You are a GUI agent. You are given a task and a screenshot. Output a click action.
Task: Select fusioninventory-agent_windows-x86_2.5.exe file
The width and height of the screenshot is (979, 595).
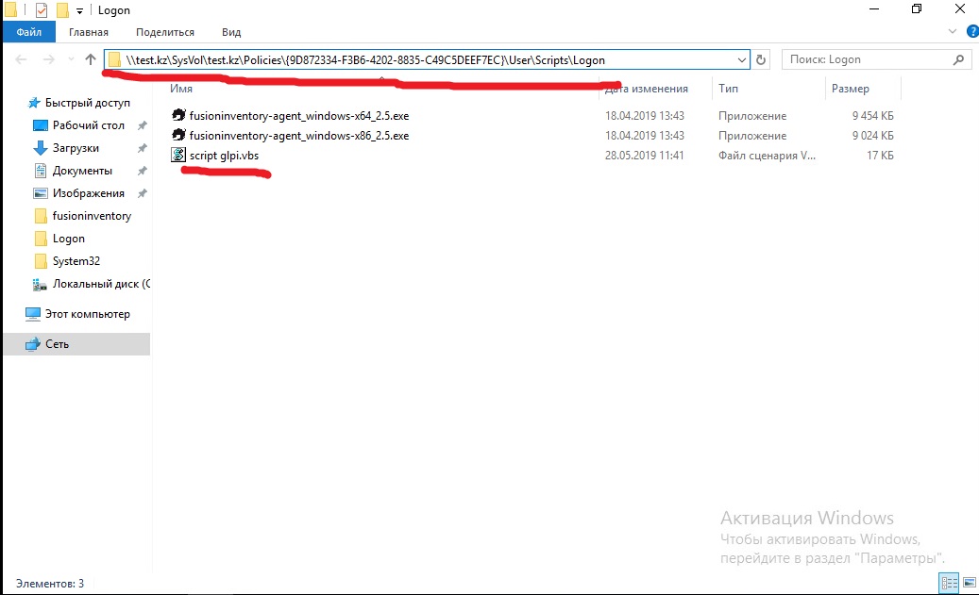[x=299, y=136]
